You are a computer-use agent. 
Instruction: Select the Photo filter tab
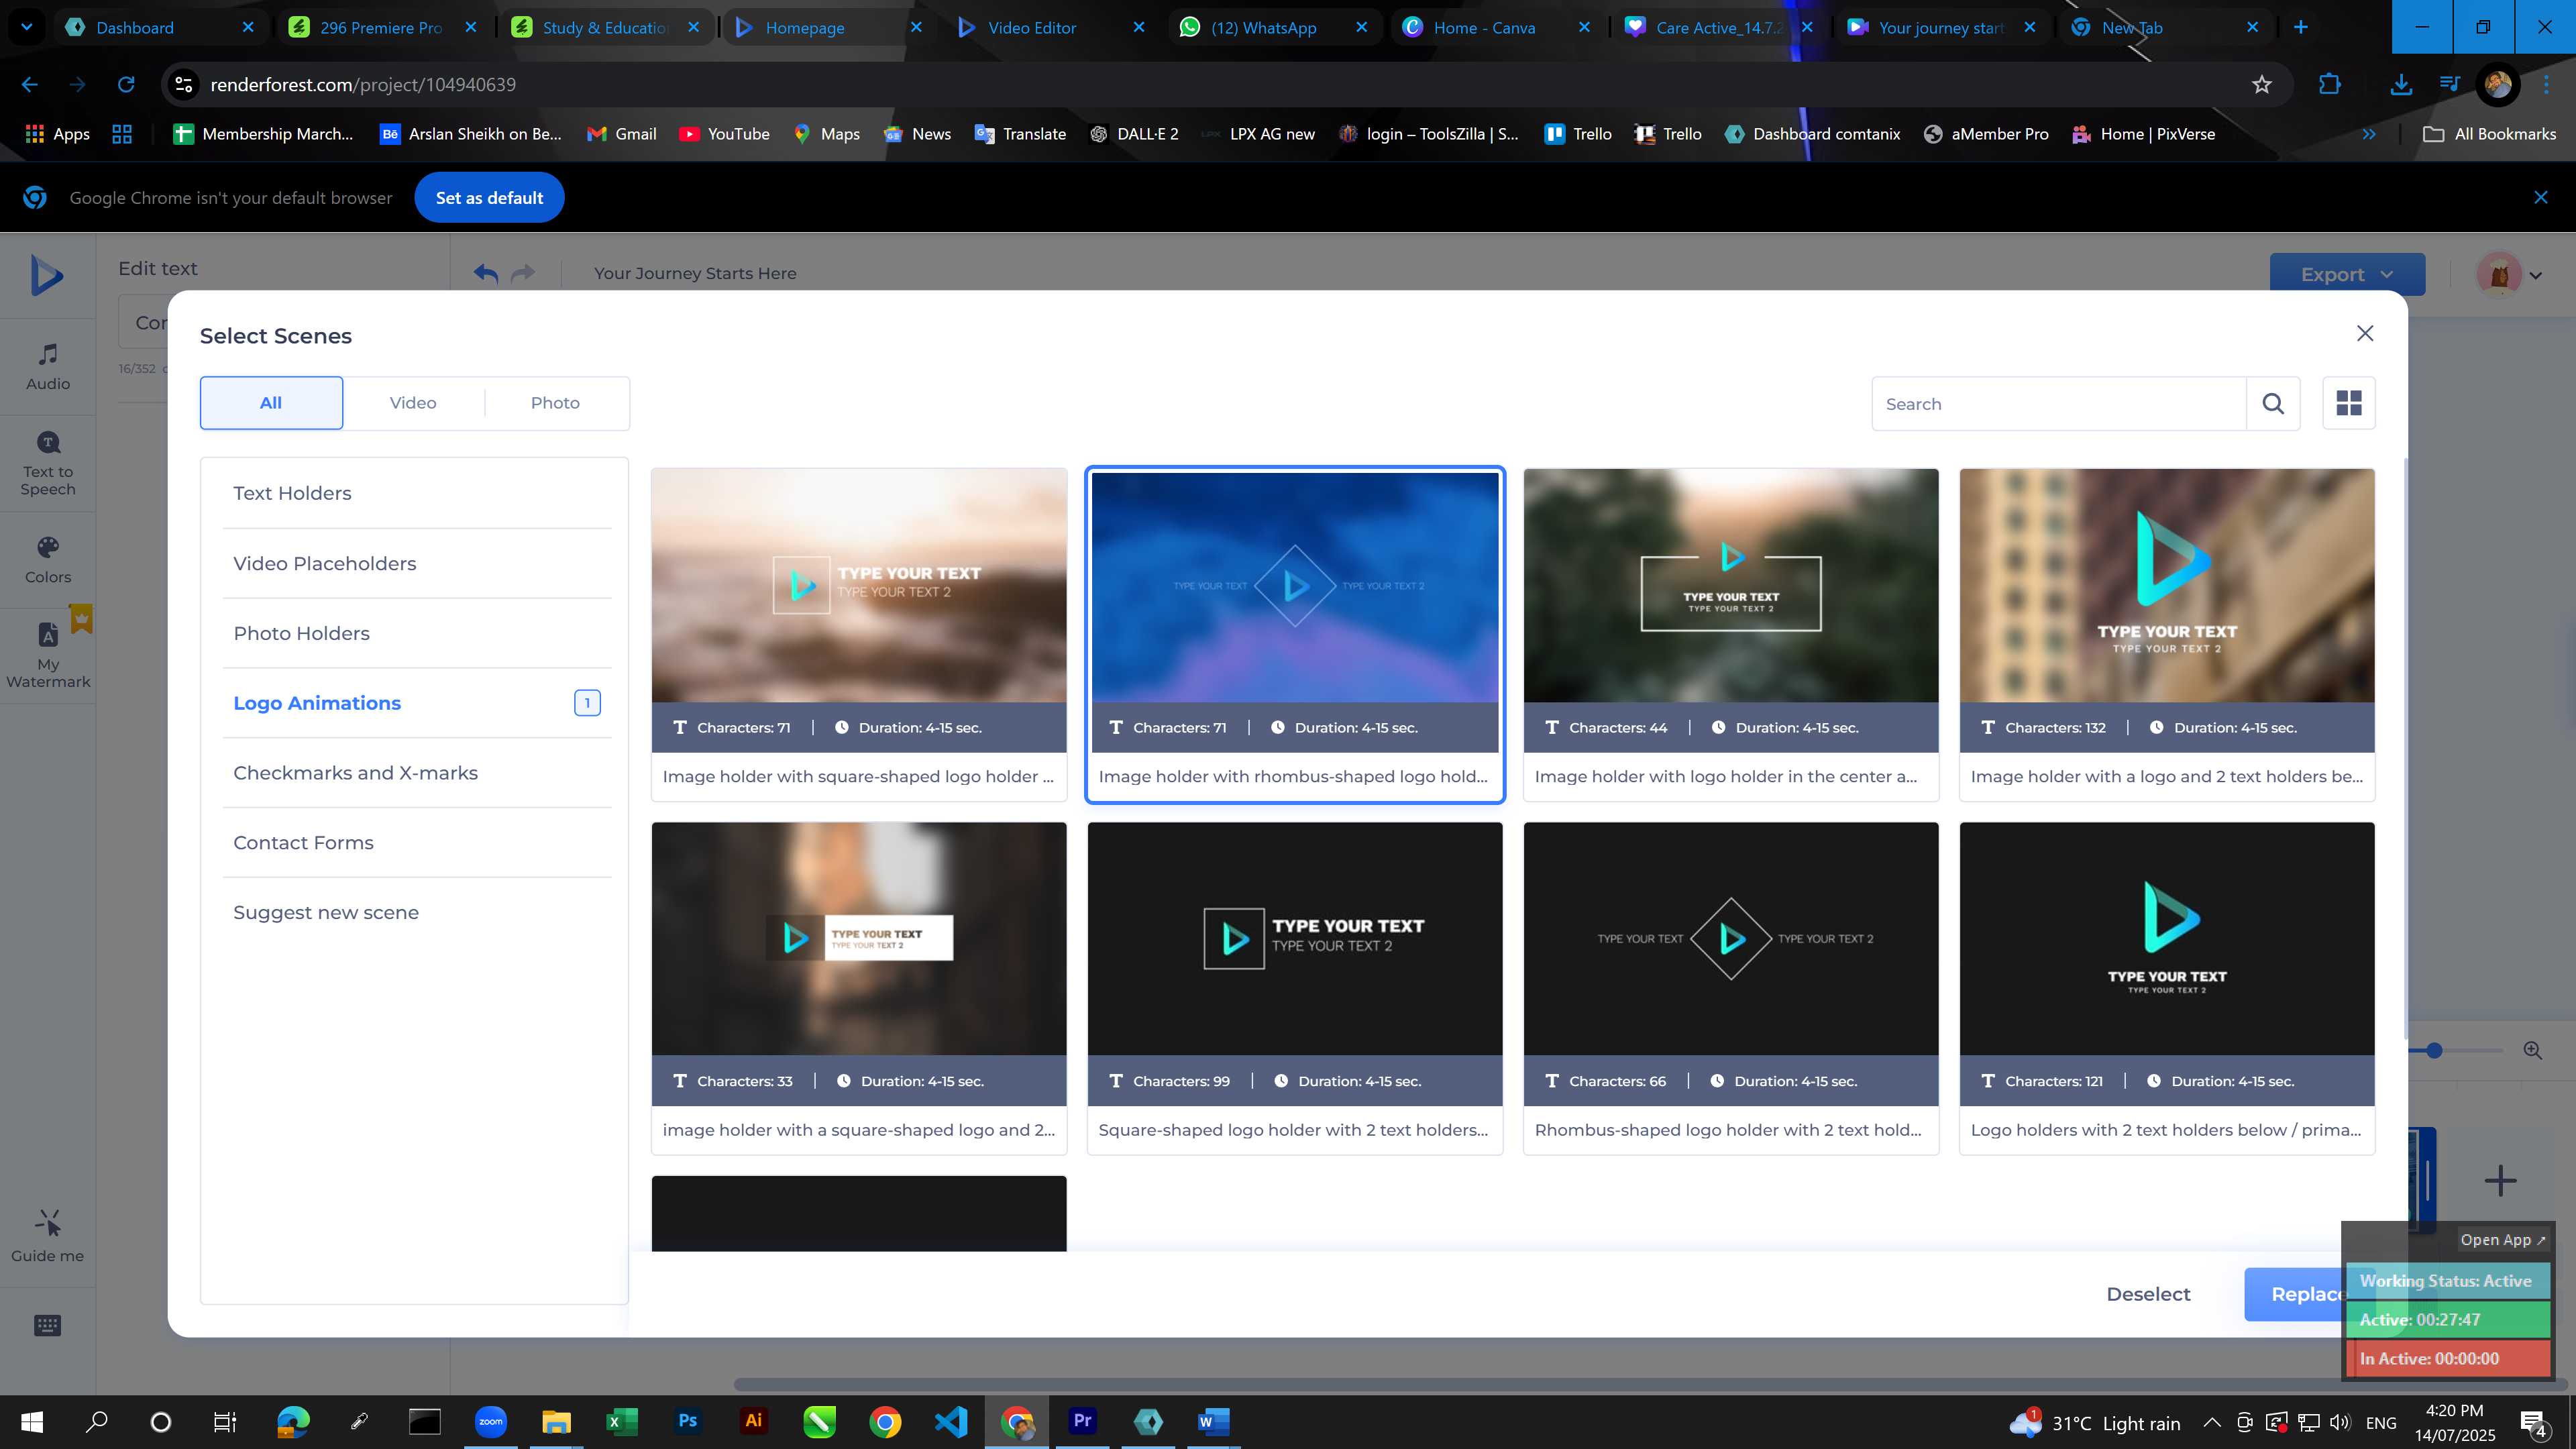coord(555,403)
